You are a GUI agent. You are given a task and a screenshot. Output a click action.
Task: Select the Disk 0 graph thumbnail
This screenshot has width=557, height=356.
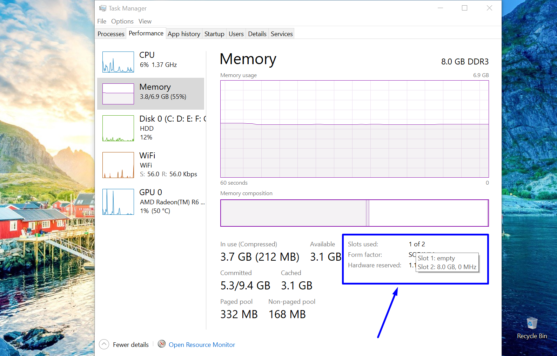pyautogui.click(x=118, y=128)
